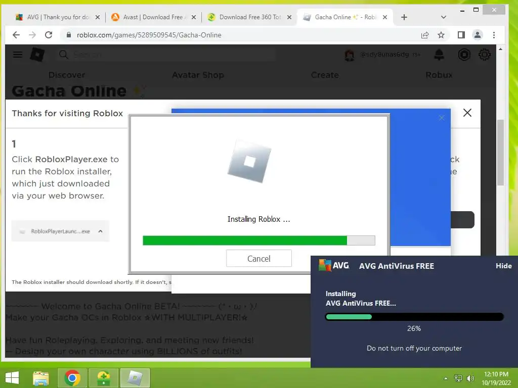Expand the RobloxPlayerLauncher download chevron
This screenshot has width=518, height=388.
101,231
